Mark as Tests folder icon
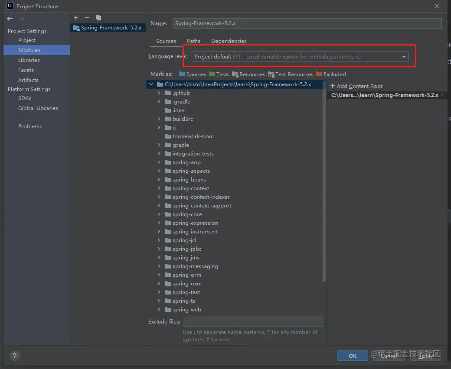This screenshot has width=451, height=369. coord(212,74)
